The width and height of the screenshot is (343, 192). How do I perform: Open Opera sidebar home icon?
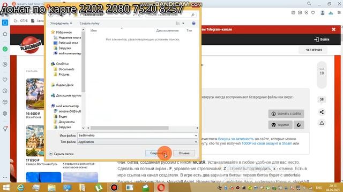point(5,22)
